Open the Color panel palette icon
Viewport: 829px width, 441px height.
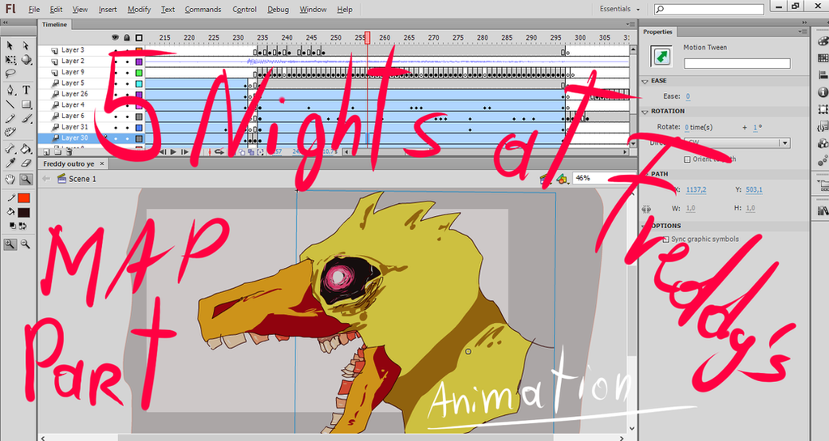(x=823, y=41)
